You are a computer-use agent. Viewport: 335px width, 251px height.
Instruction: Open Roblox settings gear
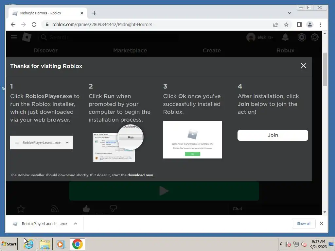click(x=314, y=37)
